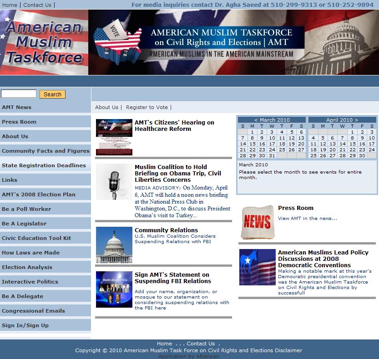This screenshot has width=379, height=359.
Task: Select Sign In/Sign Up
Action: 45,325
